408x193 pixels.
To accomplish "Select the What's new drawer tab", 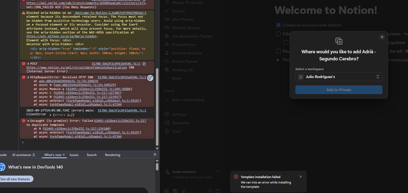I will coord(53,155).
